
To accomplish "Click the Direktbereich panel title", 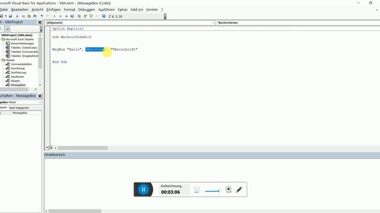I will point(55,155).
